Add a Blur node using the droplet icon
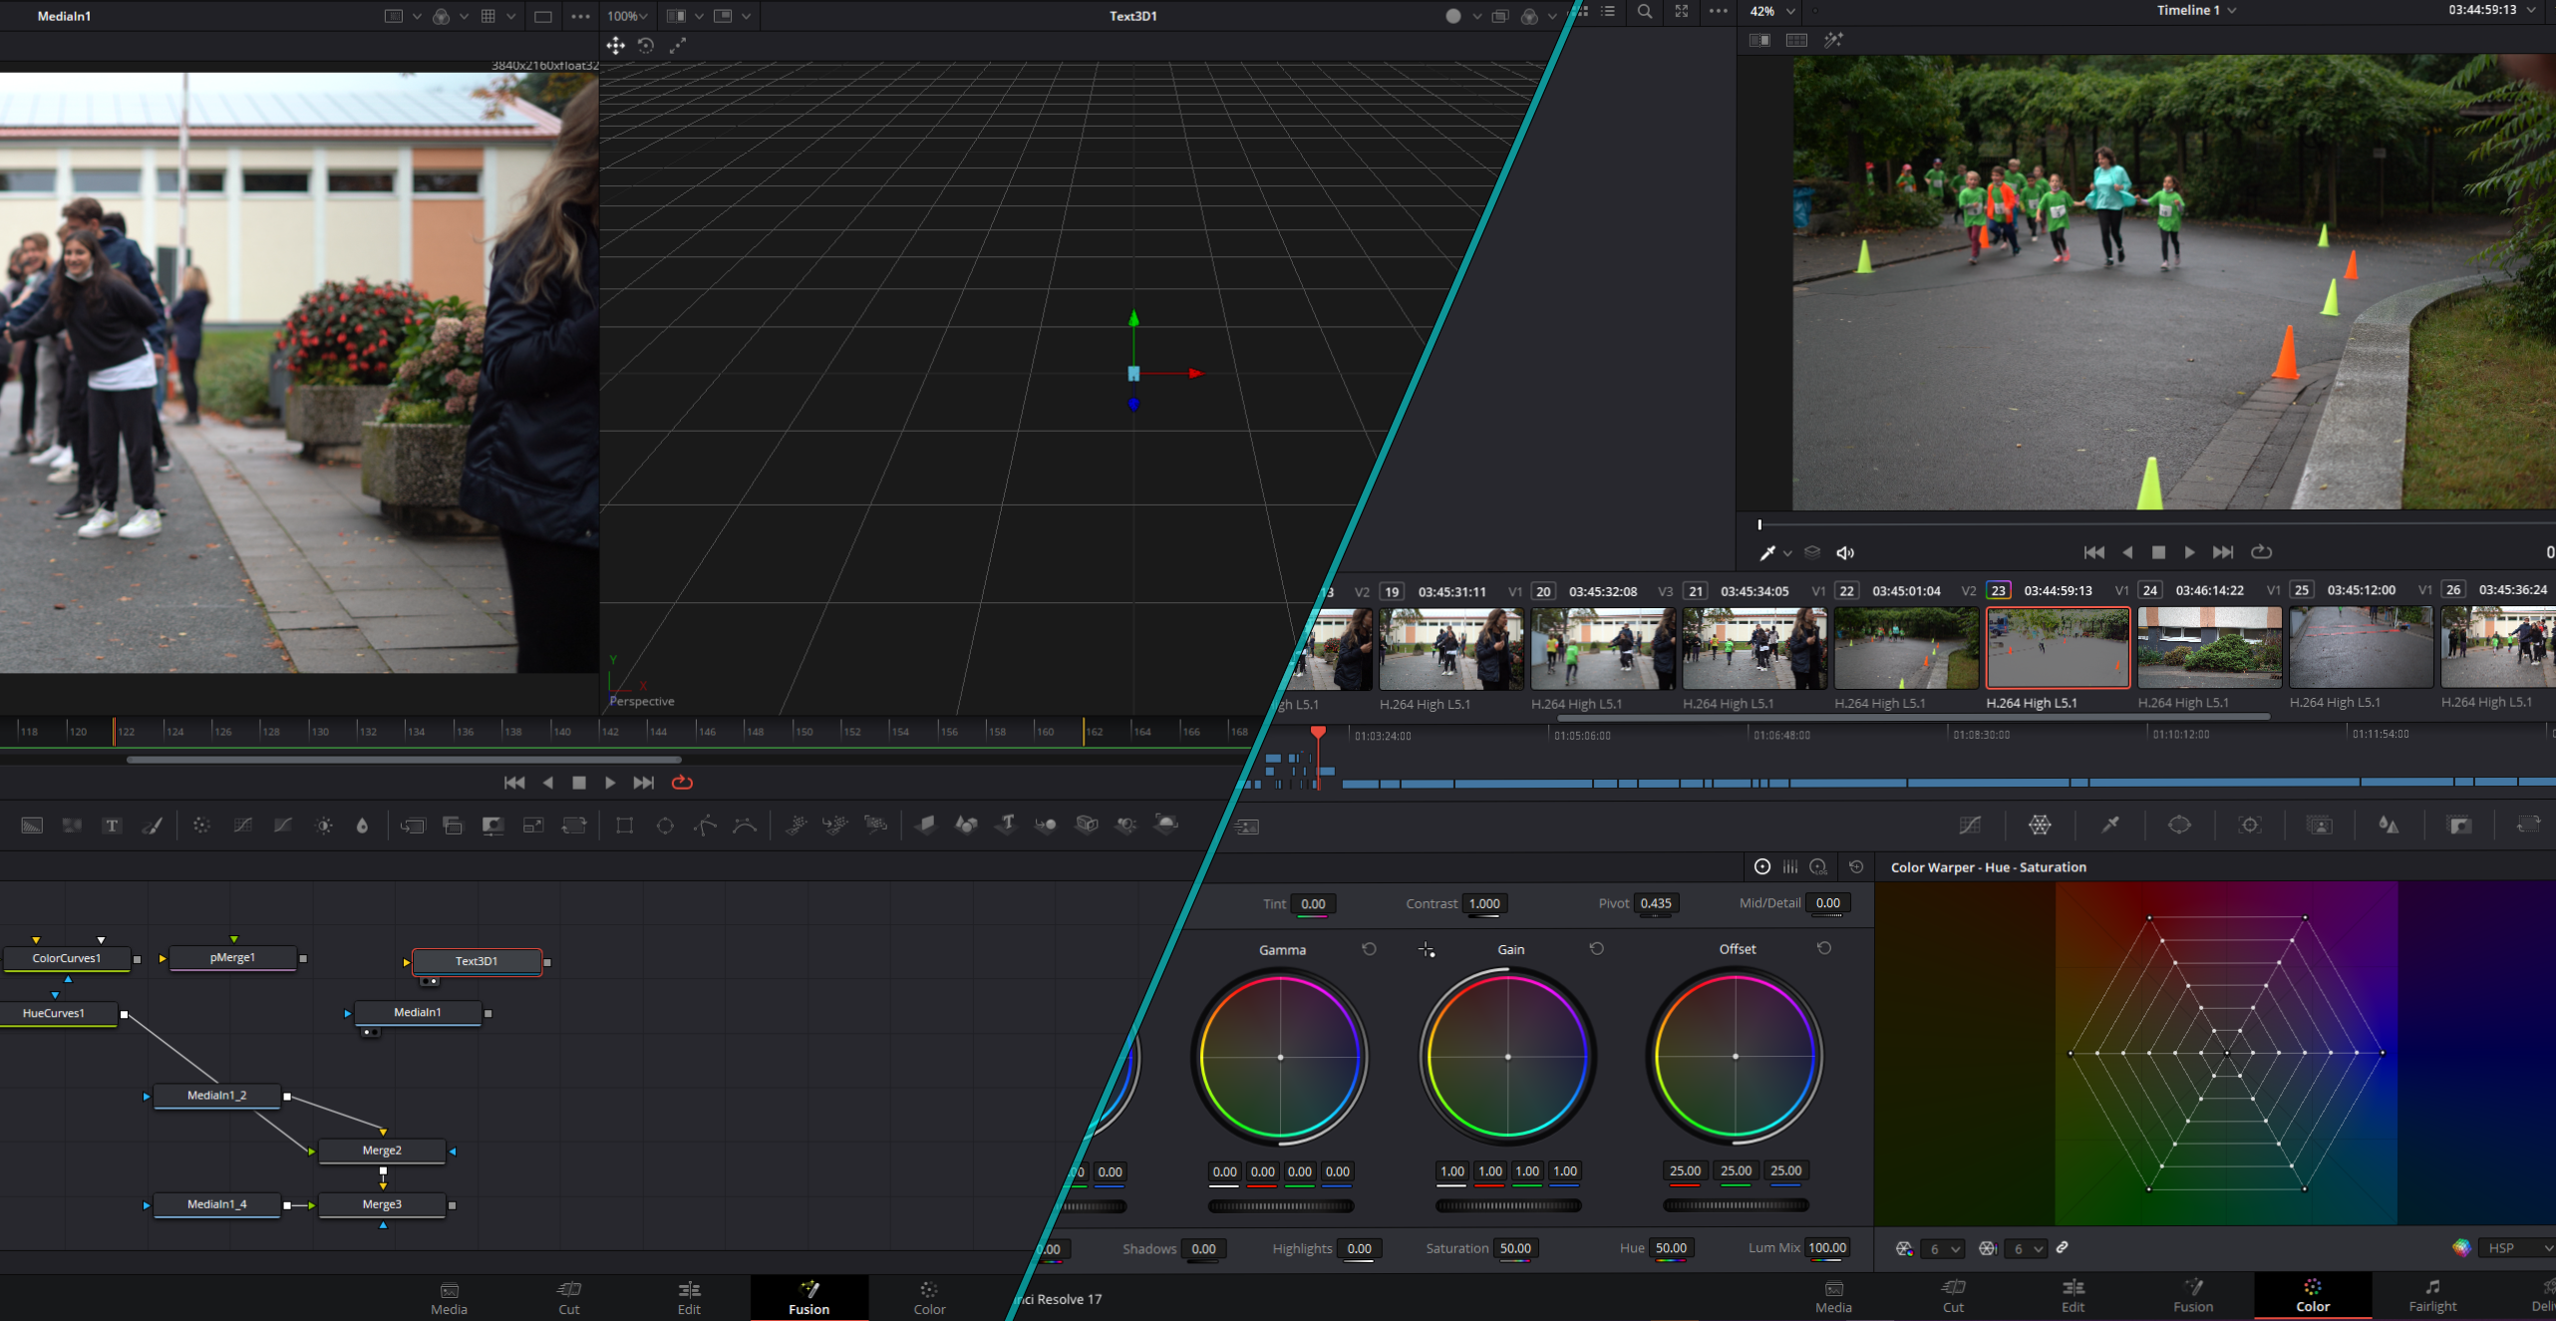Viewport: 2556px width, 1321px height. [362, 826]
